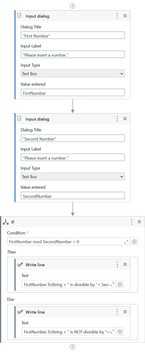
Task: Collapse the Else Write line activity
Action: pos(125,312)
